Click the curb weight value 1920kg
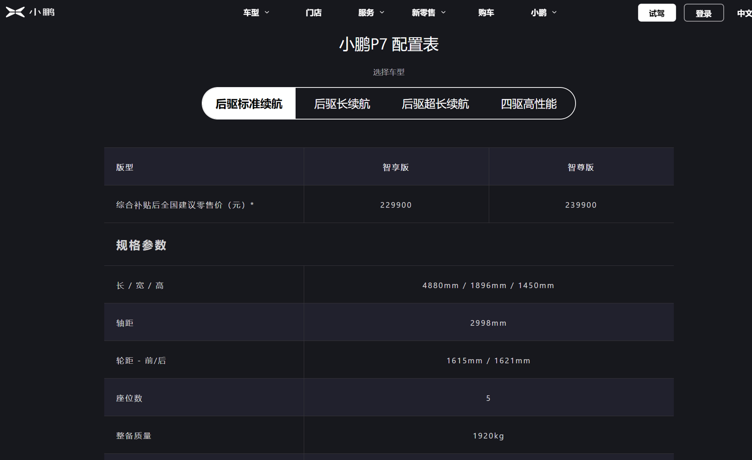The height and width of the screenshot is (460, 752). tap(488, 436)
